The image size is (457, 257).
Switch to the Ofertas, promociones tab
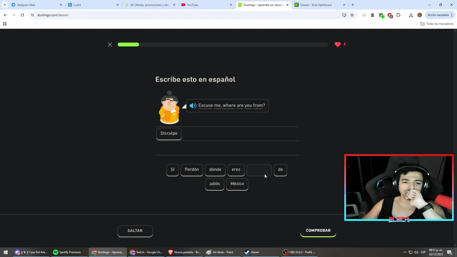[x=150, y=5]
